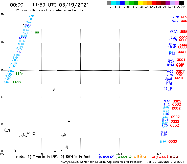The image size is (187, 164).
Task: Click the 11.16 wave height reading
Action: (x=168, y=88)
